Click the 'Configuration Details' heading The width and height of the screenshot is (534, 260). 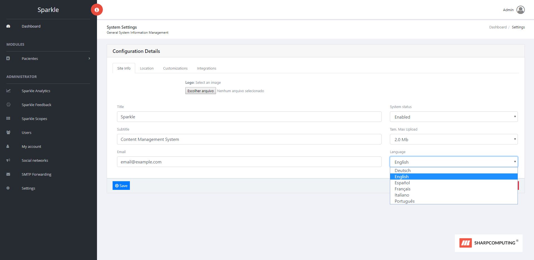coord(136,51)
